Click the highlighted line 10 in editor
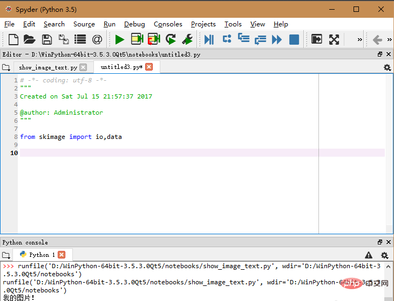Screen dimensions: 394x301 [x=202, y=152]
